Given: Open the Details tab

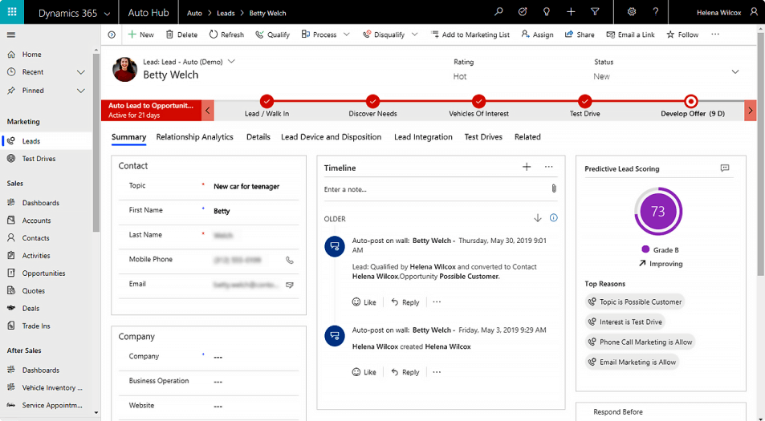Looking at the screenshot, I should coord(258,137).
